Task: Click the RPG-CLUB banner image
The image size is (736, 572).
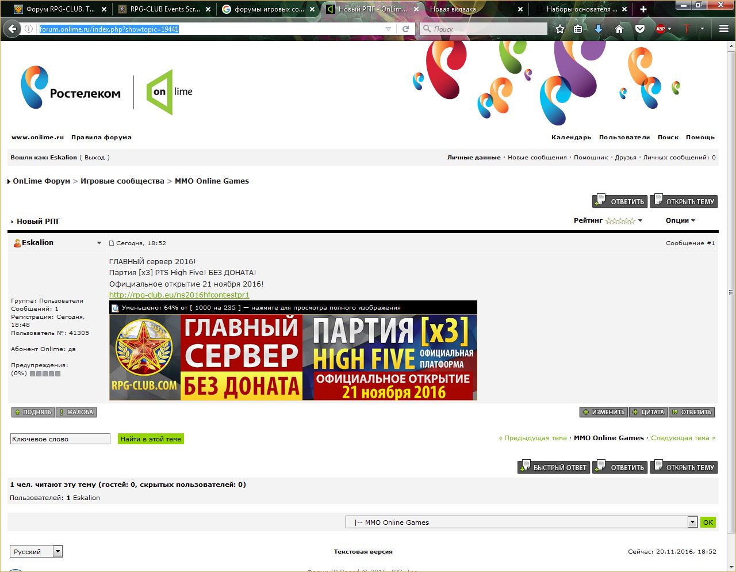Action: tap(293, 357)
